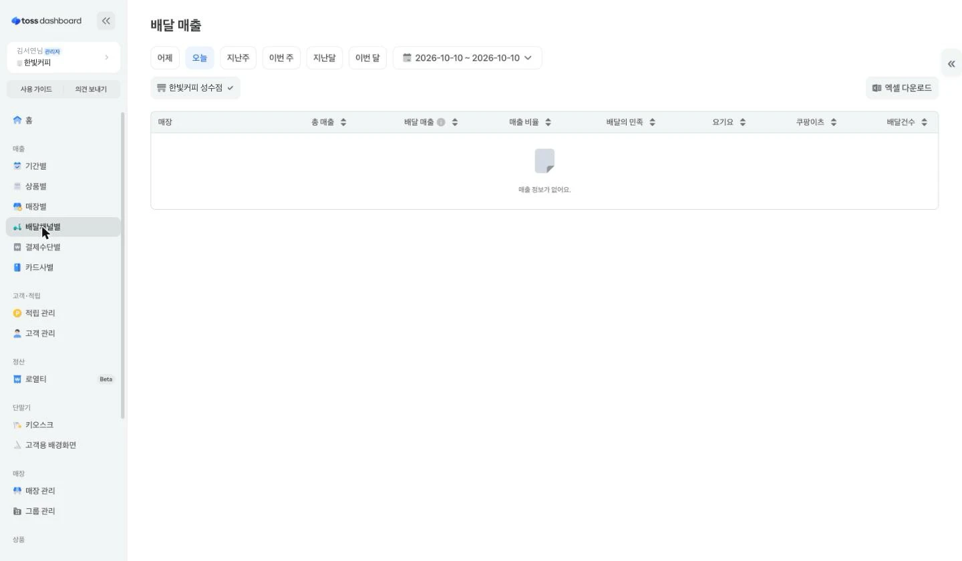
Task: Select the 이번 달 date filter
Action: click(x=367, y=57)
